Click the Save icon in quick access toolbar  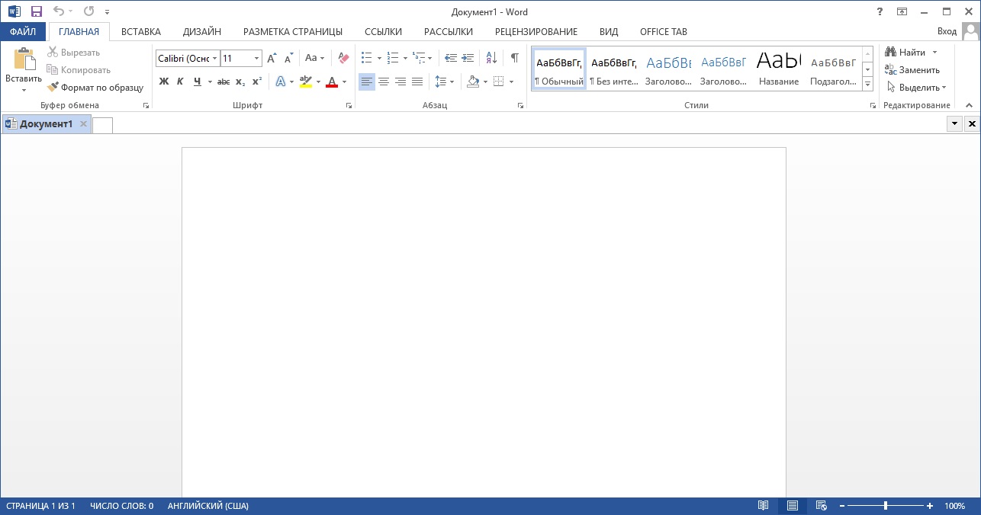pos(36,11)
